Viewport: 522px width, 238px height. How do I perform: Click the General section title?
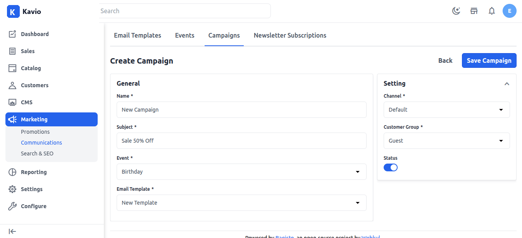tap(128, 83)
